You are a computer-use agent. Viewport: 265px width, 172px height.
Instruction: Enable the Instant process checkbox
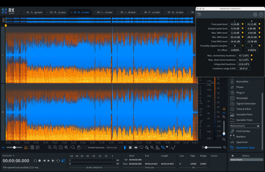click(x=85, y=147)
